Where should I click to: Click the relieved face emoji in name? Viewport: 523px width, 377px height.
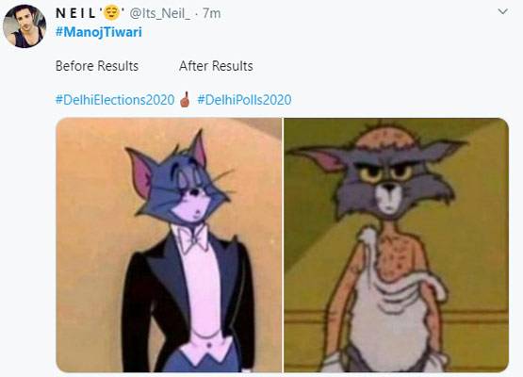(111, 13)
